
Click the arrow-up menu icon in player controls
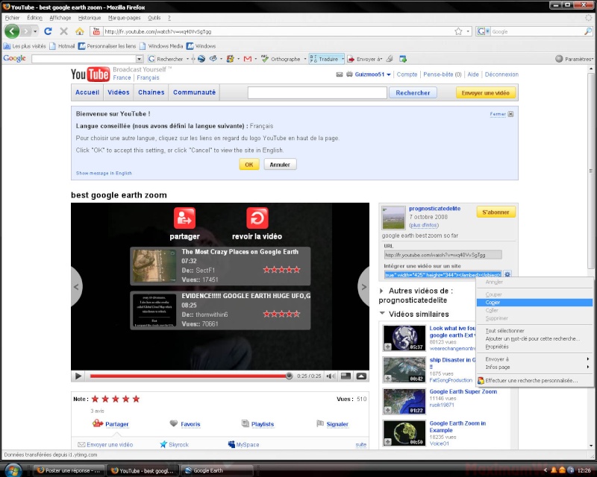tap(361, 376)
